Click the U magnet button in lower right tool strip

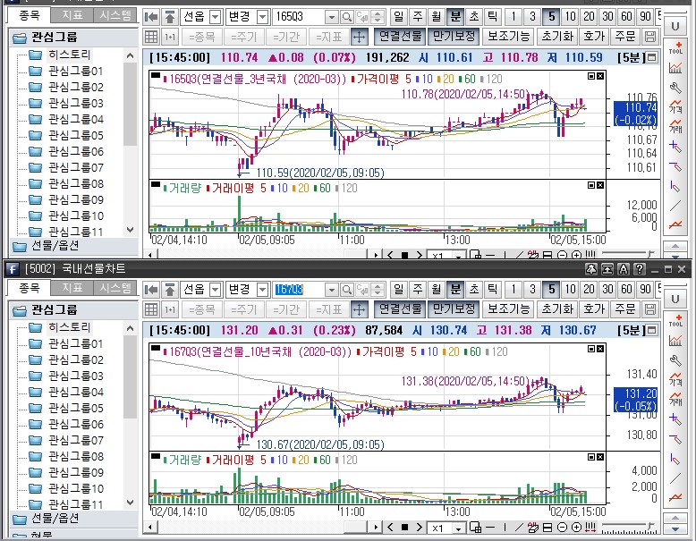675,298
